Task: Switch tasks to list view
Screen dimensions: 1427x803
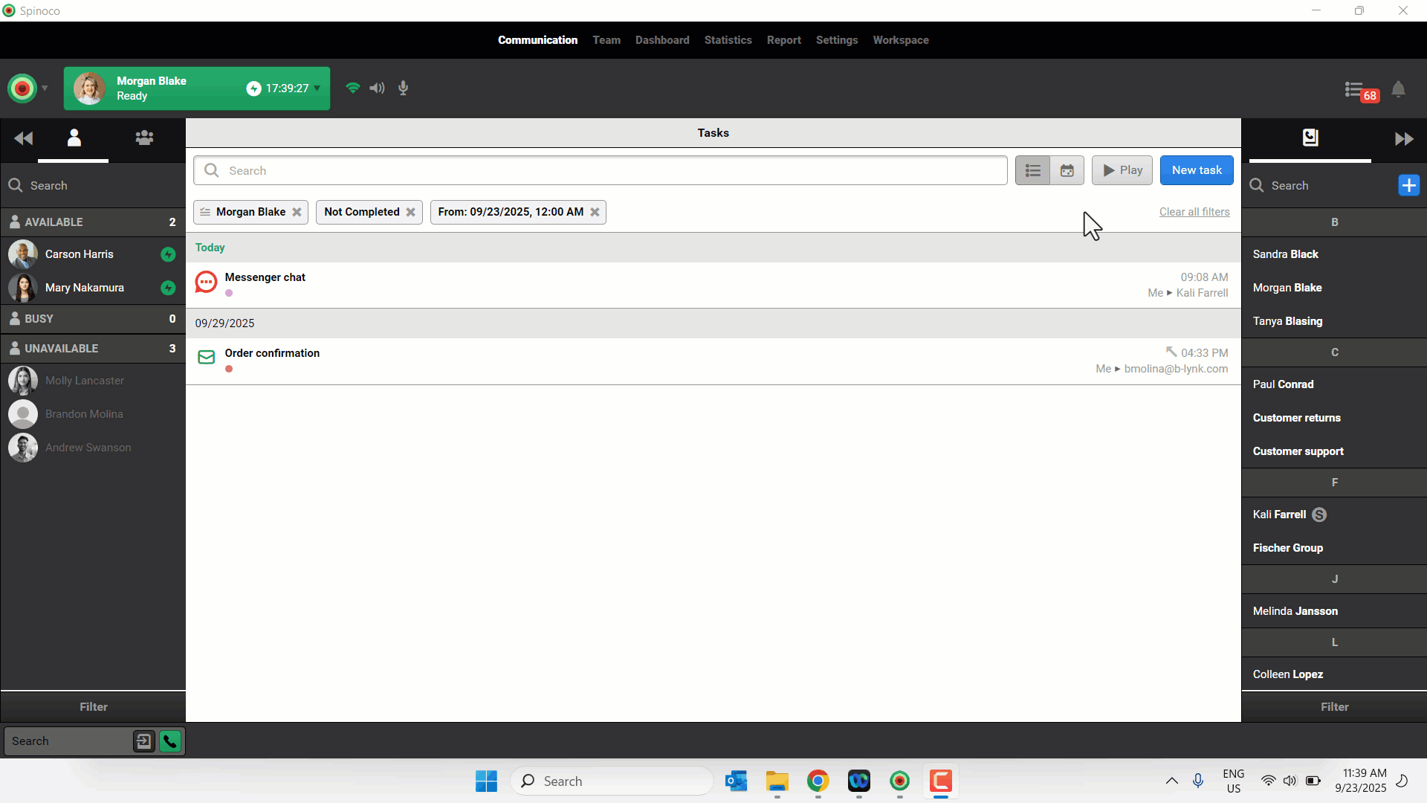Action: click(1032, 170)
